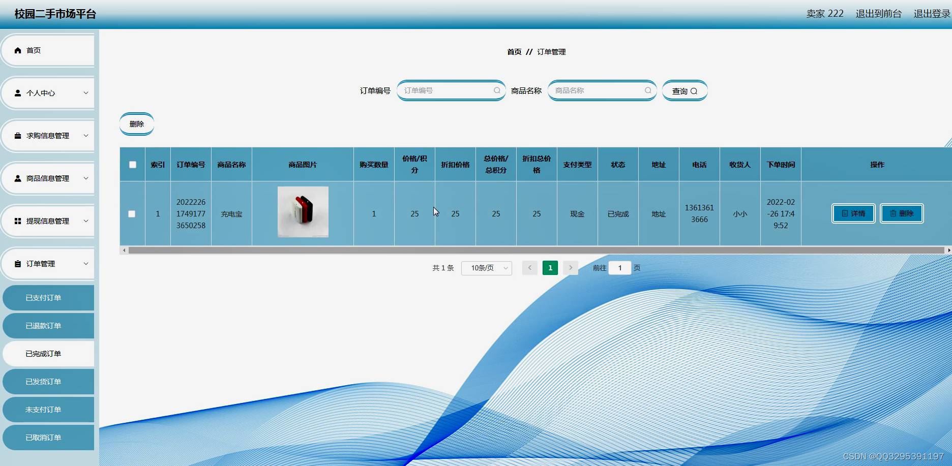The width and height of the screenshot is (952, 466).
Task: Click the 2022-02-26 17:49:52 order time cell
Action: click(x=781, y=214)
